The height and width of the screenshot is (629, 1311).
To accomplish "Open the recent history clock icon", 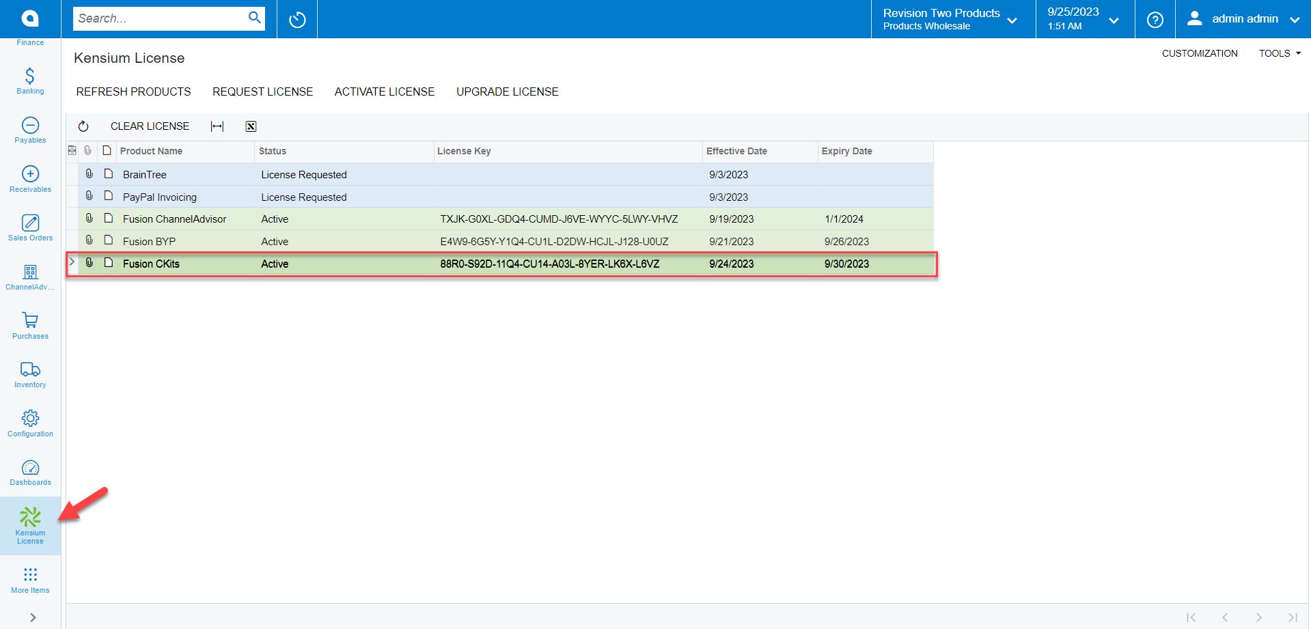I will click(x=297, y=20).
